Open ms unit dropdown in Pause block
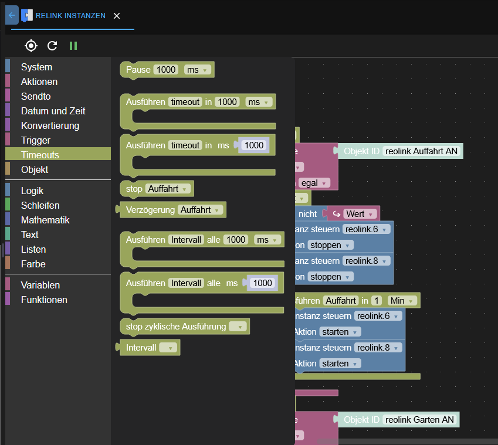498x445 pixels. [197, 70]
